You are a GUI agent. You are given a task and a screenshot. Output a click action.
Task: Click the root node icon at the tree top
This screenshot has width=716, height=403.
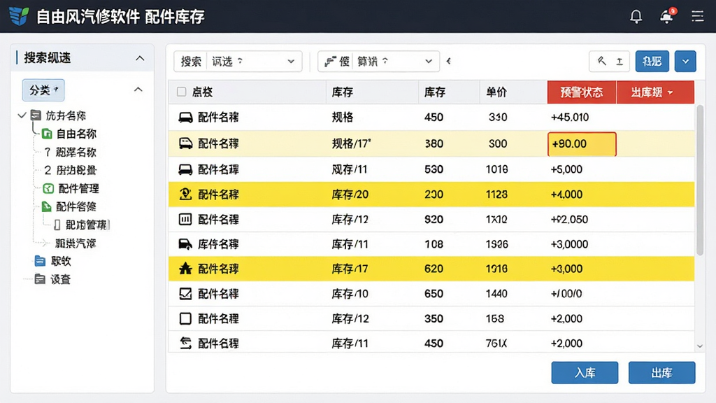(x=36, y=115)
